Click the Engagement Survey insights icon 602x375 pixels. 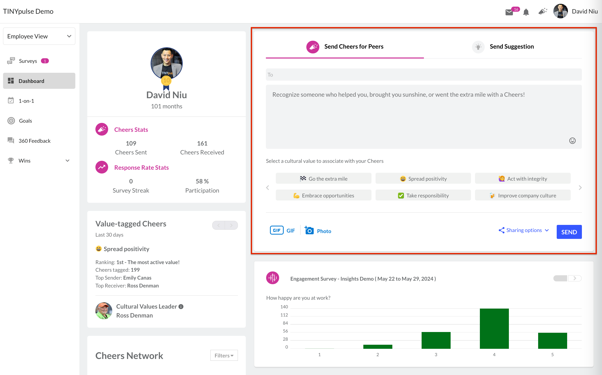(x=273, y=278)
